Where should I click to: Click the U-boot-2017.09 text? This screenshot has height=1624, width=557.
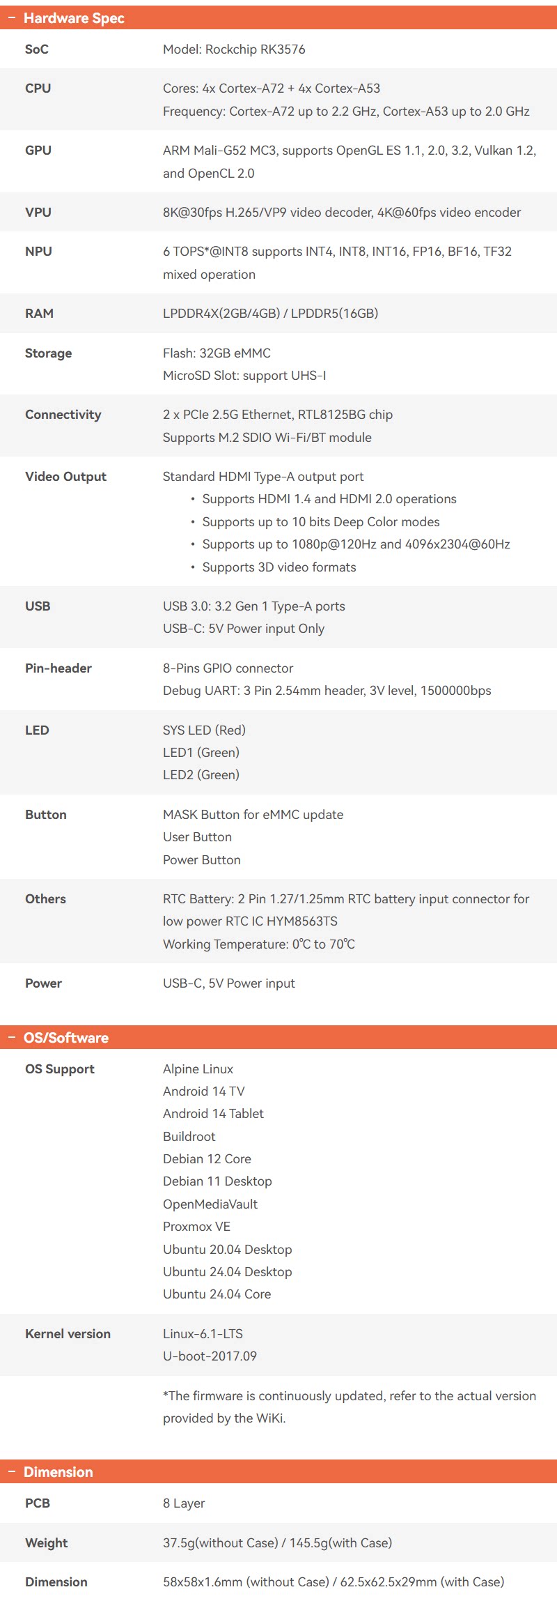pos(210,1356)
